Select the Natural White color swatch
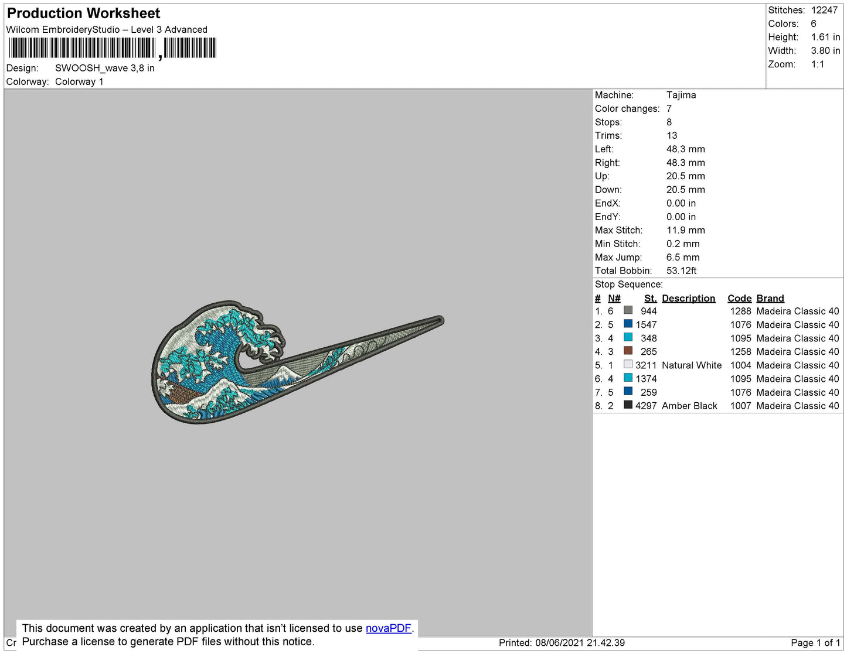The image size is (847, 654). tap(628, 364)
